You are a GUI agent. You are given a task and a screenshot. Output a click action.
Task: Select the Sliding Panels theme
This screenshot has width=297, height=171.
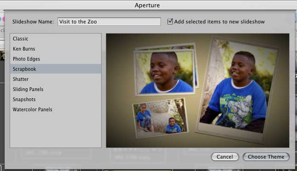tap(56, 89)
